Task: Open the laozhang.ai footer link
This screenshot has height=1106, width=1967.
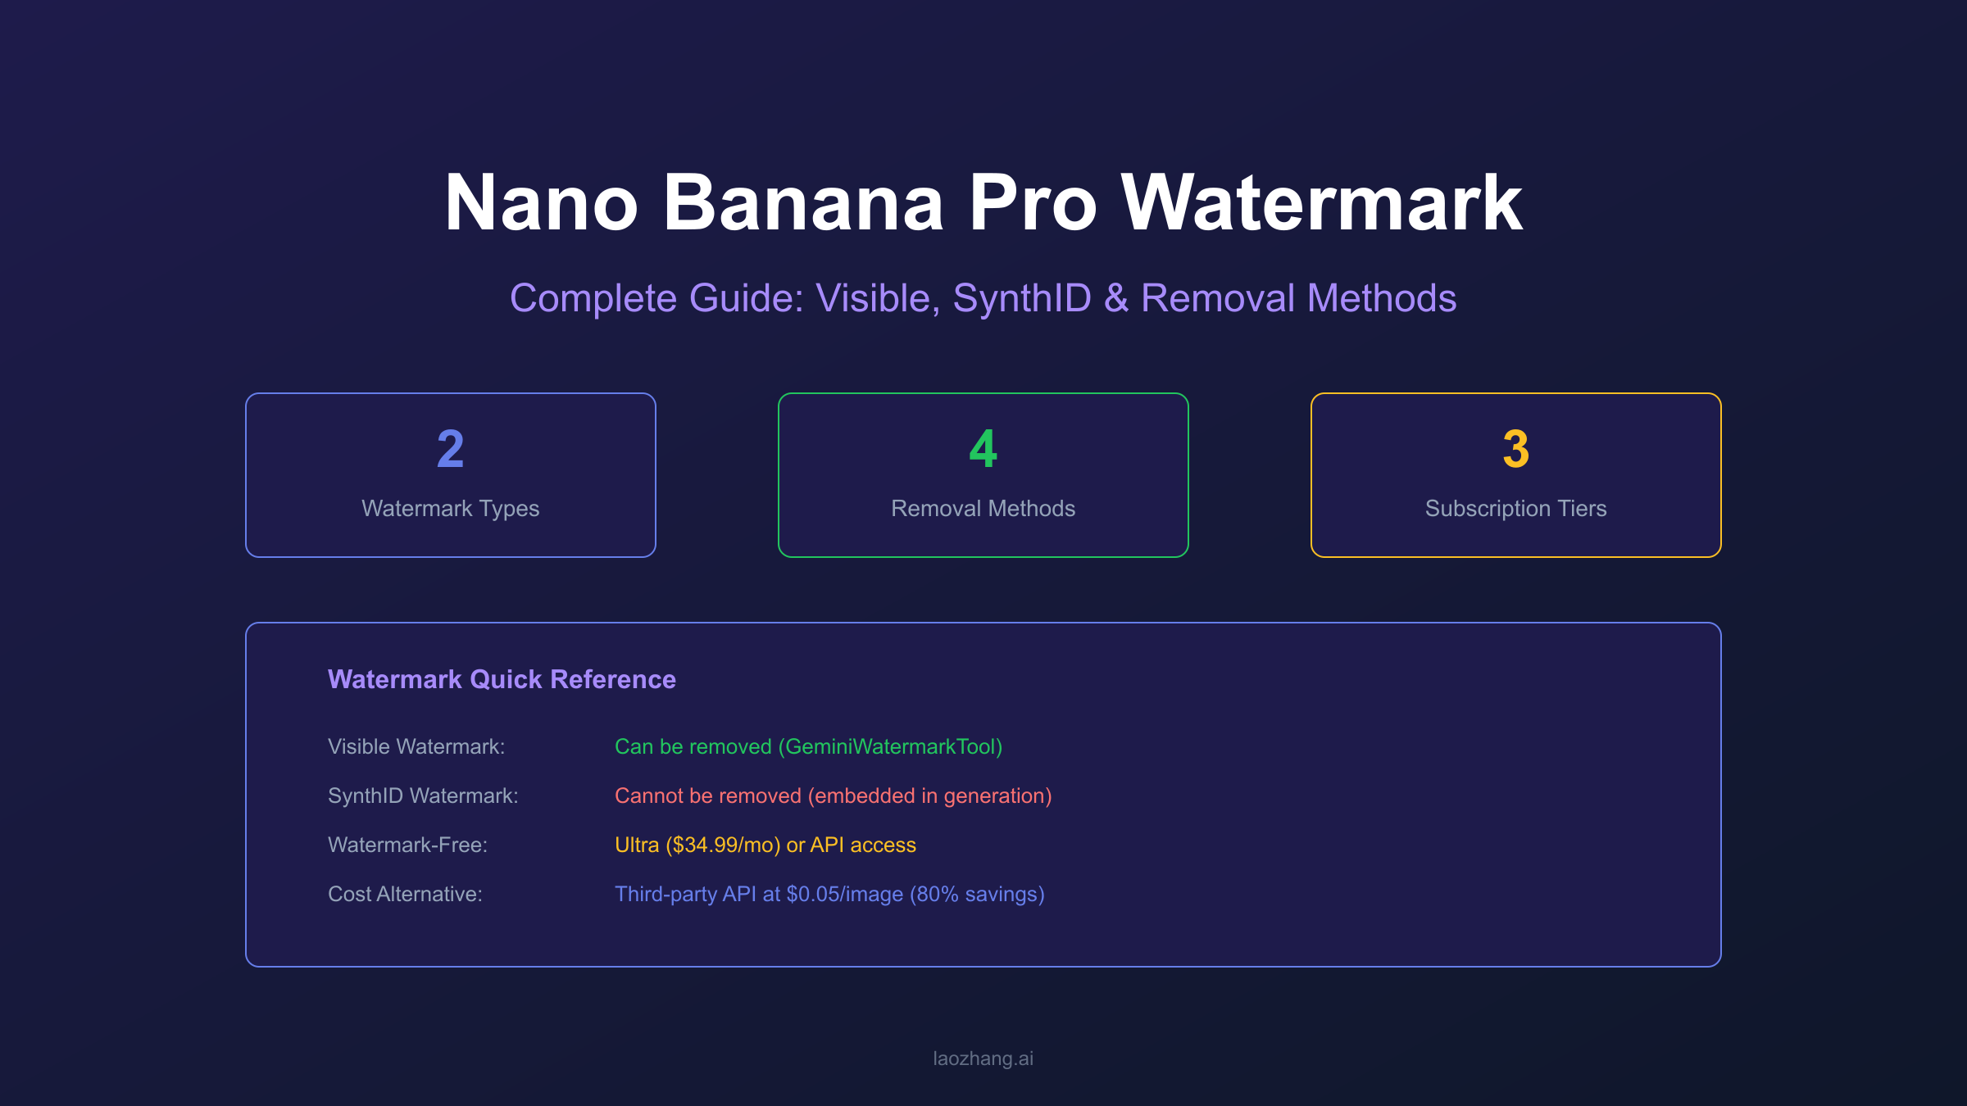Action: click(x=983, y=1058)
